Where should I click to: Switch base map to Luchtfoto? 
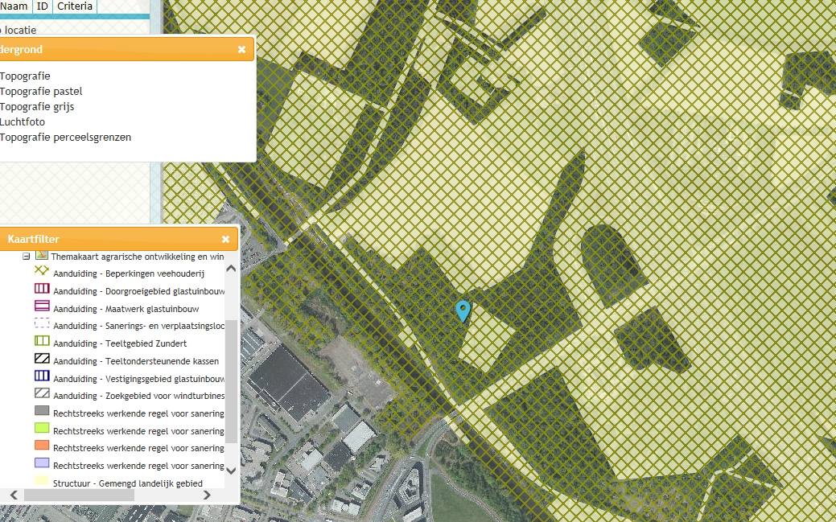coord(22,122)
